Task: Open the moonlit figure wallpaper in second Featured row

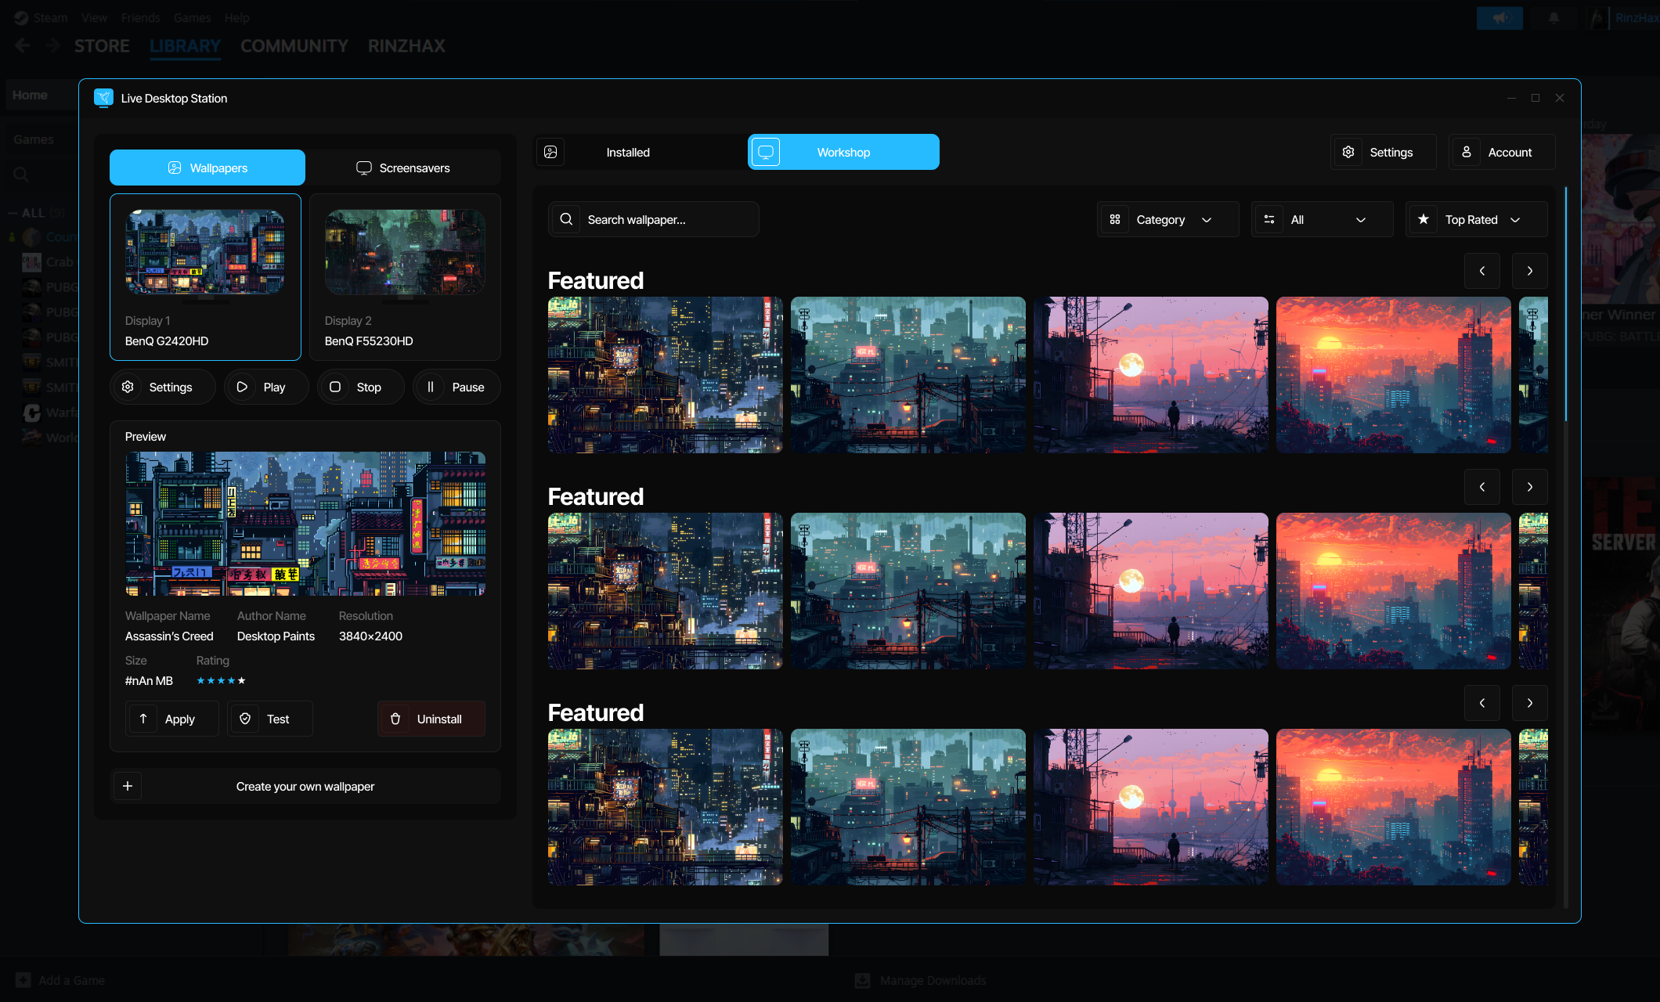Action: 1151,591
